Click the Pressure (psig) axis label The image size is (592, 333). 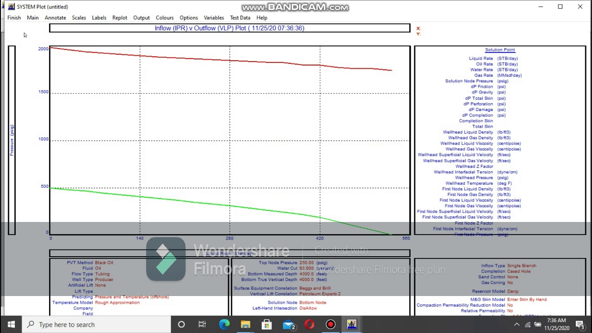pyautogui.click(x=12, y=140)
